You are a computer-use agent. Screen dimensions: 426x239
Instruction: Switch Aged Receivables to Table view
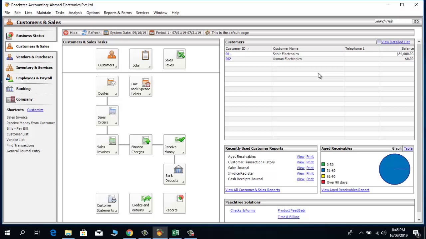click(x=408, y=148)
